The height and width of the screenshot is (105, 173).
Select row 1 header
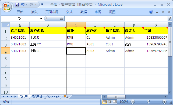point(6,31)
